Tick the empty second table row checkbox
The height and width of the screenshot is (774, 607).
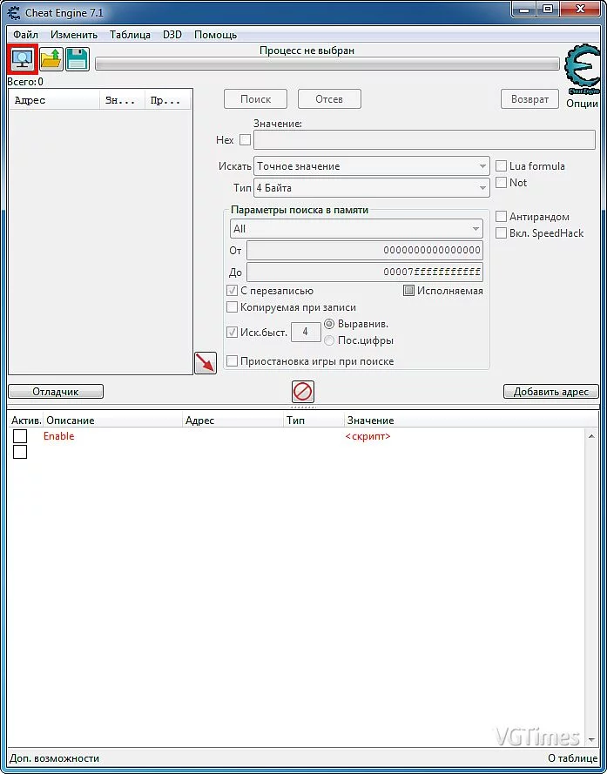(20, 452)
